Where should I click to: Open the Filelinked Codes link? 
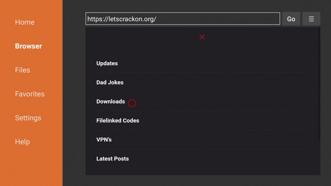(118, 121)
